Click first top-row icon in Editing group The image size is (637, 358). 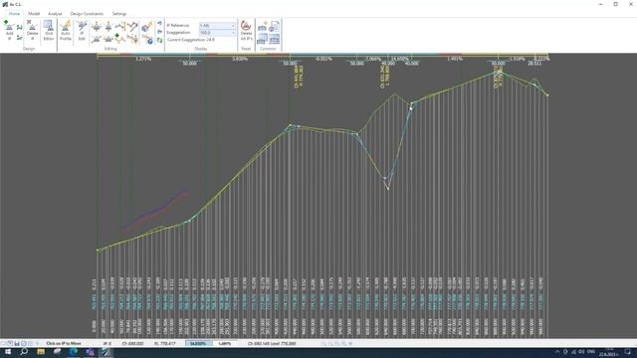tap(96, 27)
